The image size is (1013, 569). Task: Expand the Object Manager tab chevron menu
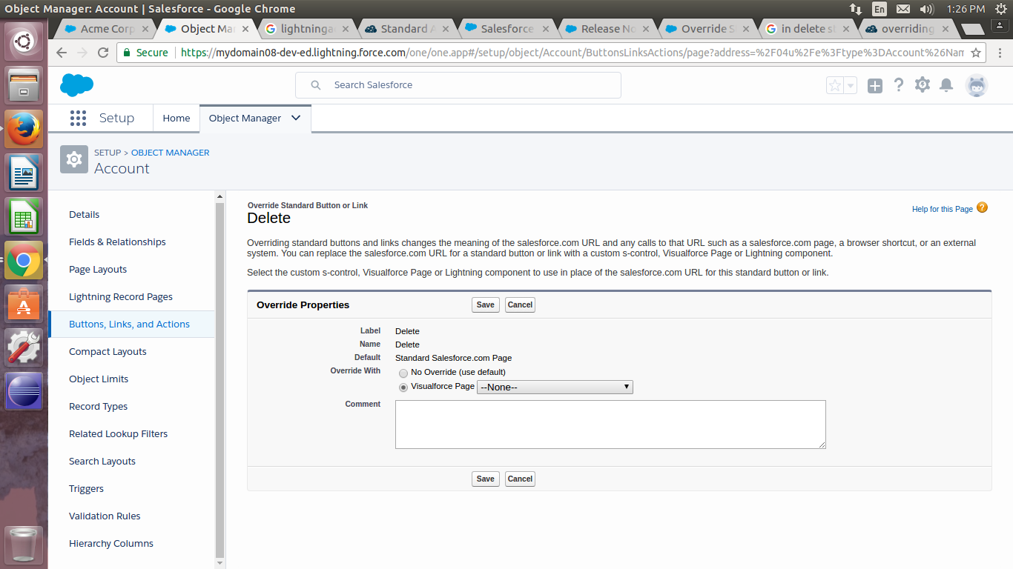[296, 118]
